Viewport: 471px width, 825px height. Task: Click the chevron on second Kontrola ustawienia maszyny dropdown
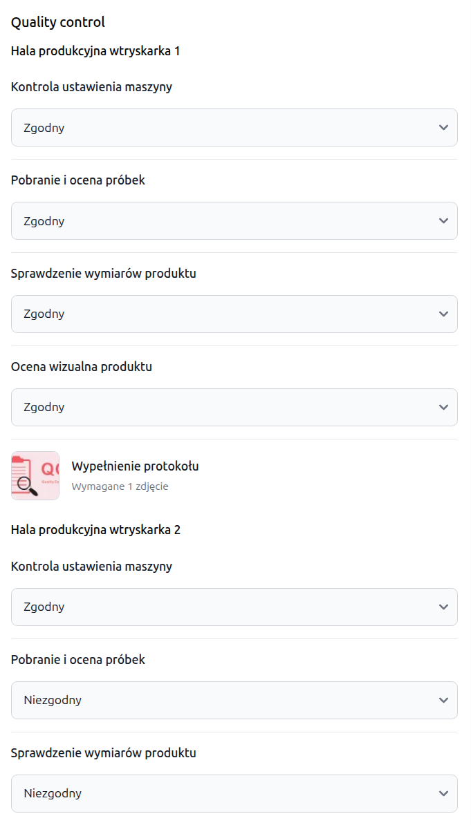(445, 607)
